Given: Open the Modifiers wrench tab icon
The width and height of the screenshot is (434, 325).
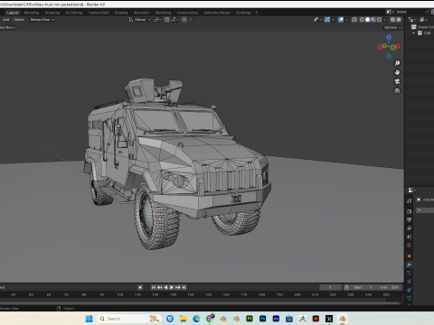Looking at the screenshot, I should [410, 265].
